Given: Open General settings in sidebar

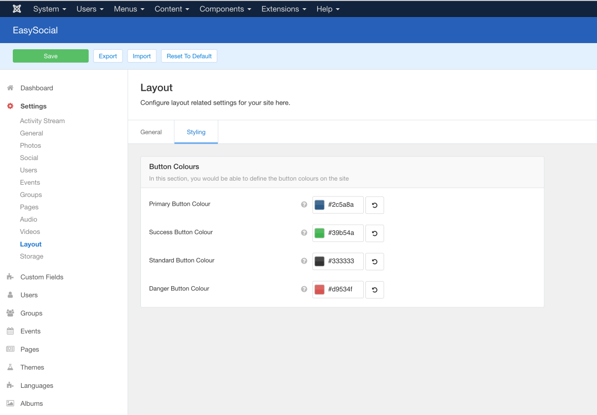Looking at the screenshot, I should coord(32,133).
